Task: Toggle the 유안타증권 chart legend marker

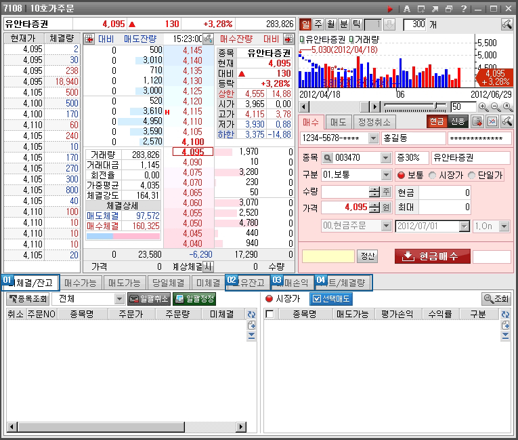Action: (301, 40)
